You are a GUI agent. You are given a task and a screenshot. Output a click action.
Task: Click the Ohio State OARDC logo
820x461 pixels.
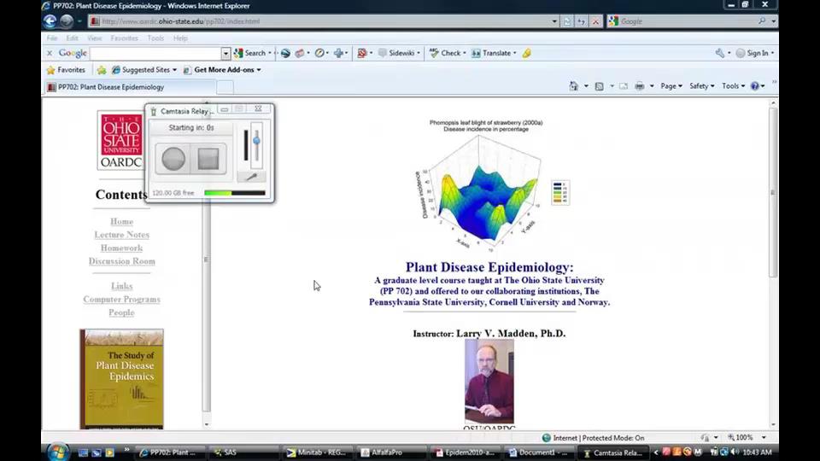120,139
